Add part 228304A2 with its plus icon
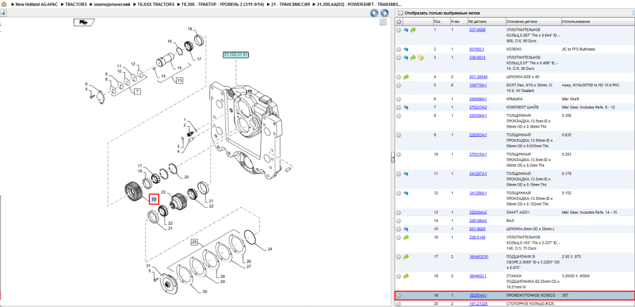 tap(399, 212)
